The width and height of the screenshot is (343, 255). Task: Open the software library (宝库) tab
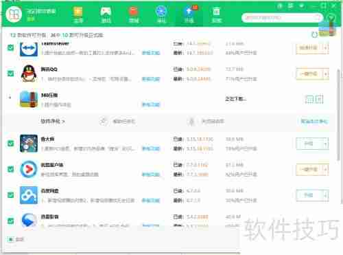pos(78,14)
